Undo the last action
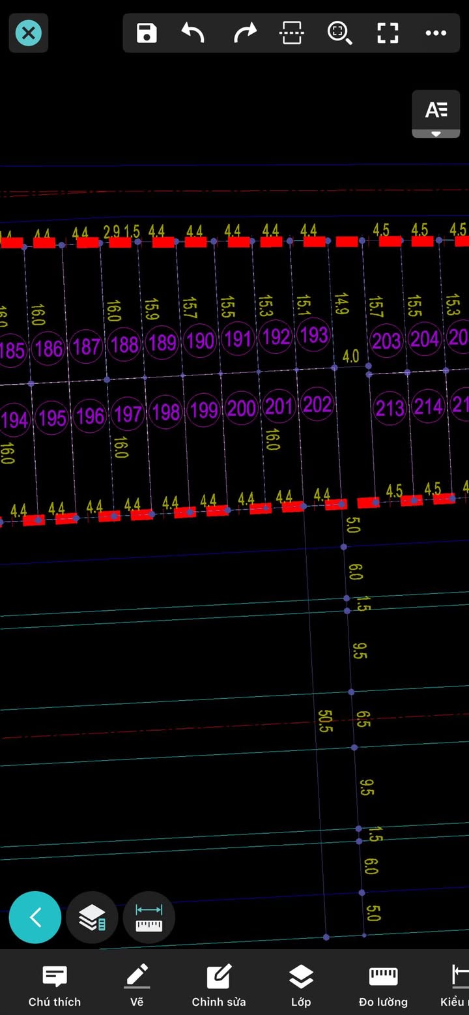This screenshot has height=1015, width=469. click(193, 33)
